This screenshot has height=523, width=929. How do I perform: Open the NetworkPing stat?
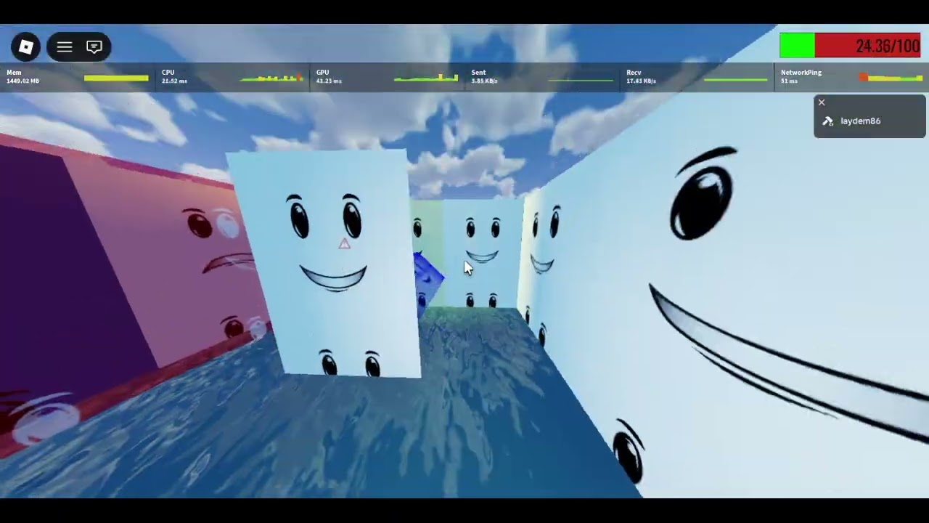tap(852, 77)
